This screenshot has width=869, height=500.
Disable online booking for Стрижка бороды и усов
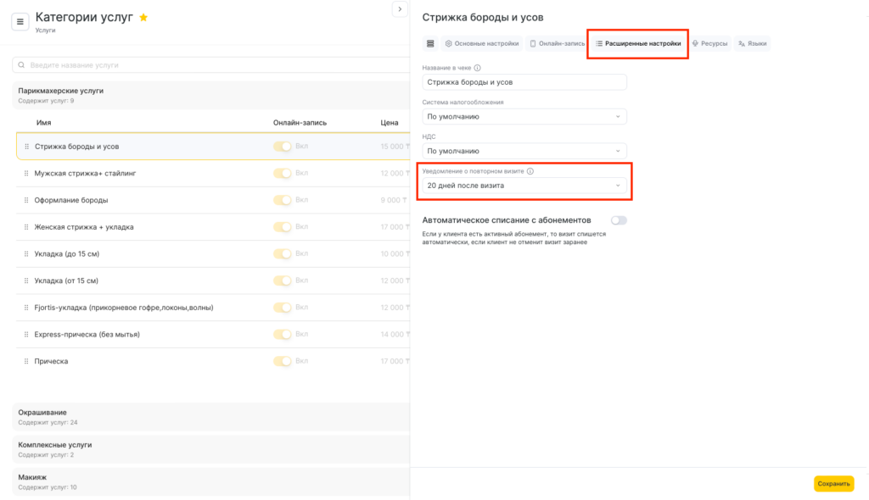click(282, 147)
